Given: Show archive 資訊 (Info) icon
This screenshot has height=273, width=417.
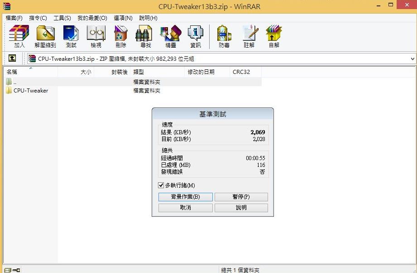Looking at the screenshot, I should (x=196, y=36).
